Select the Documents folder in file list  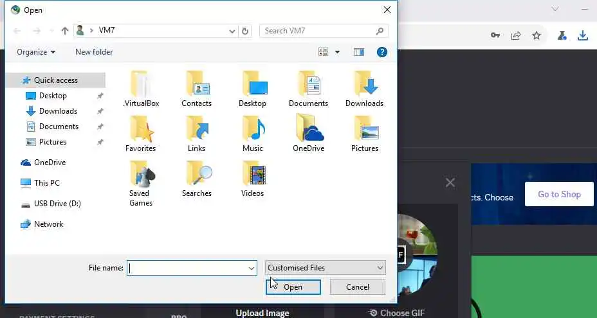[x=308, y=89]
